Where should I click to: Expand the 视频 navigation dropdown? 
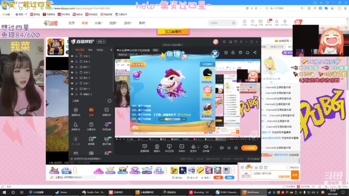113,23
